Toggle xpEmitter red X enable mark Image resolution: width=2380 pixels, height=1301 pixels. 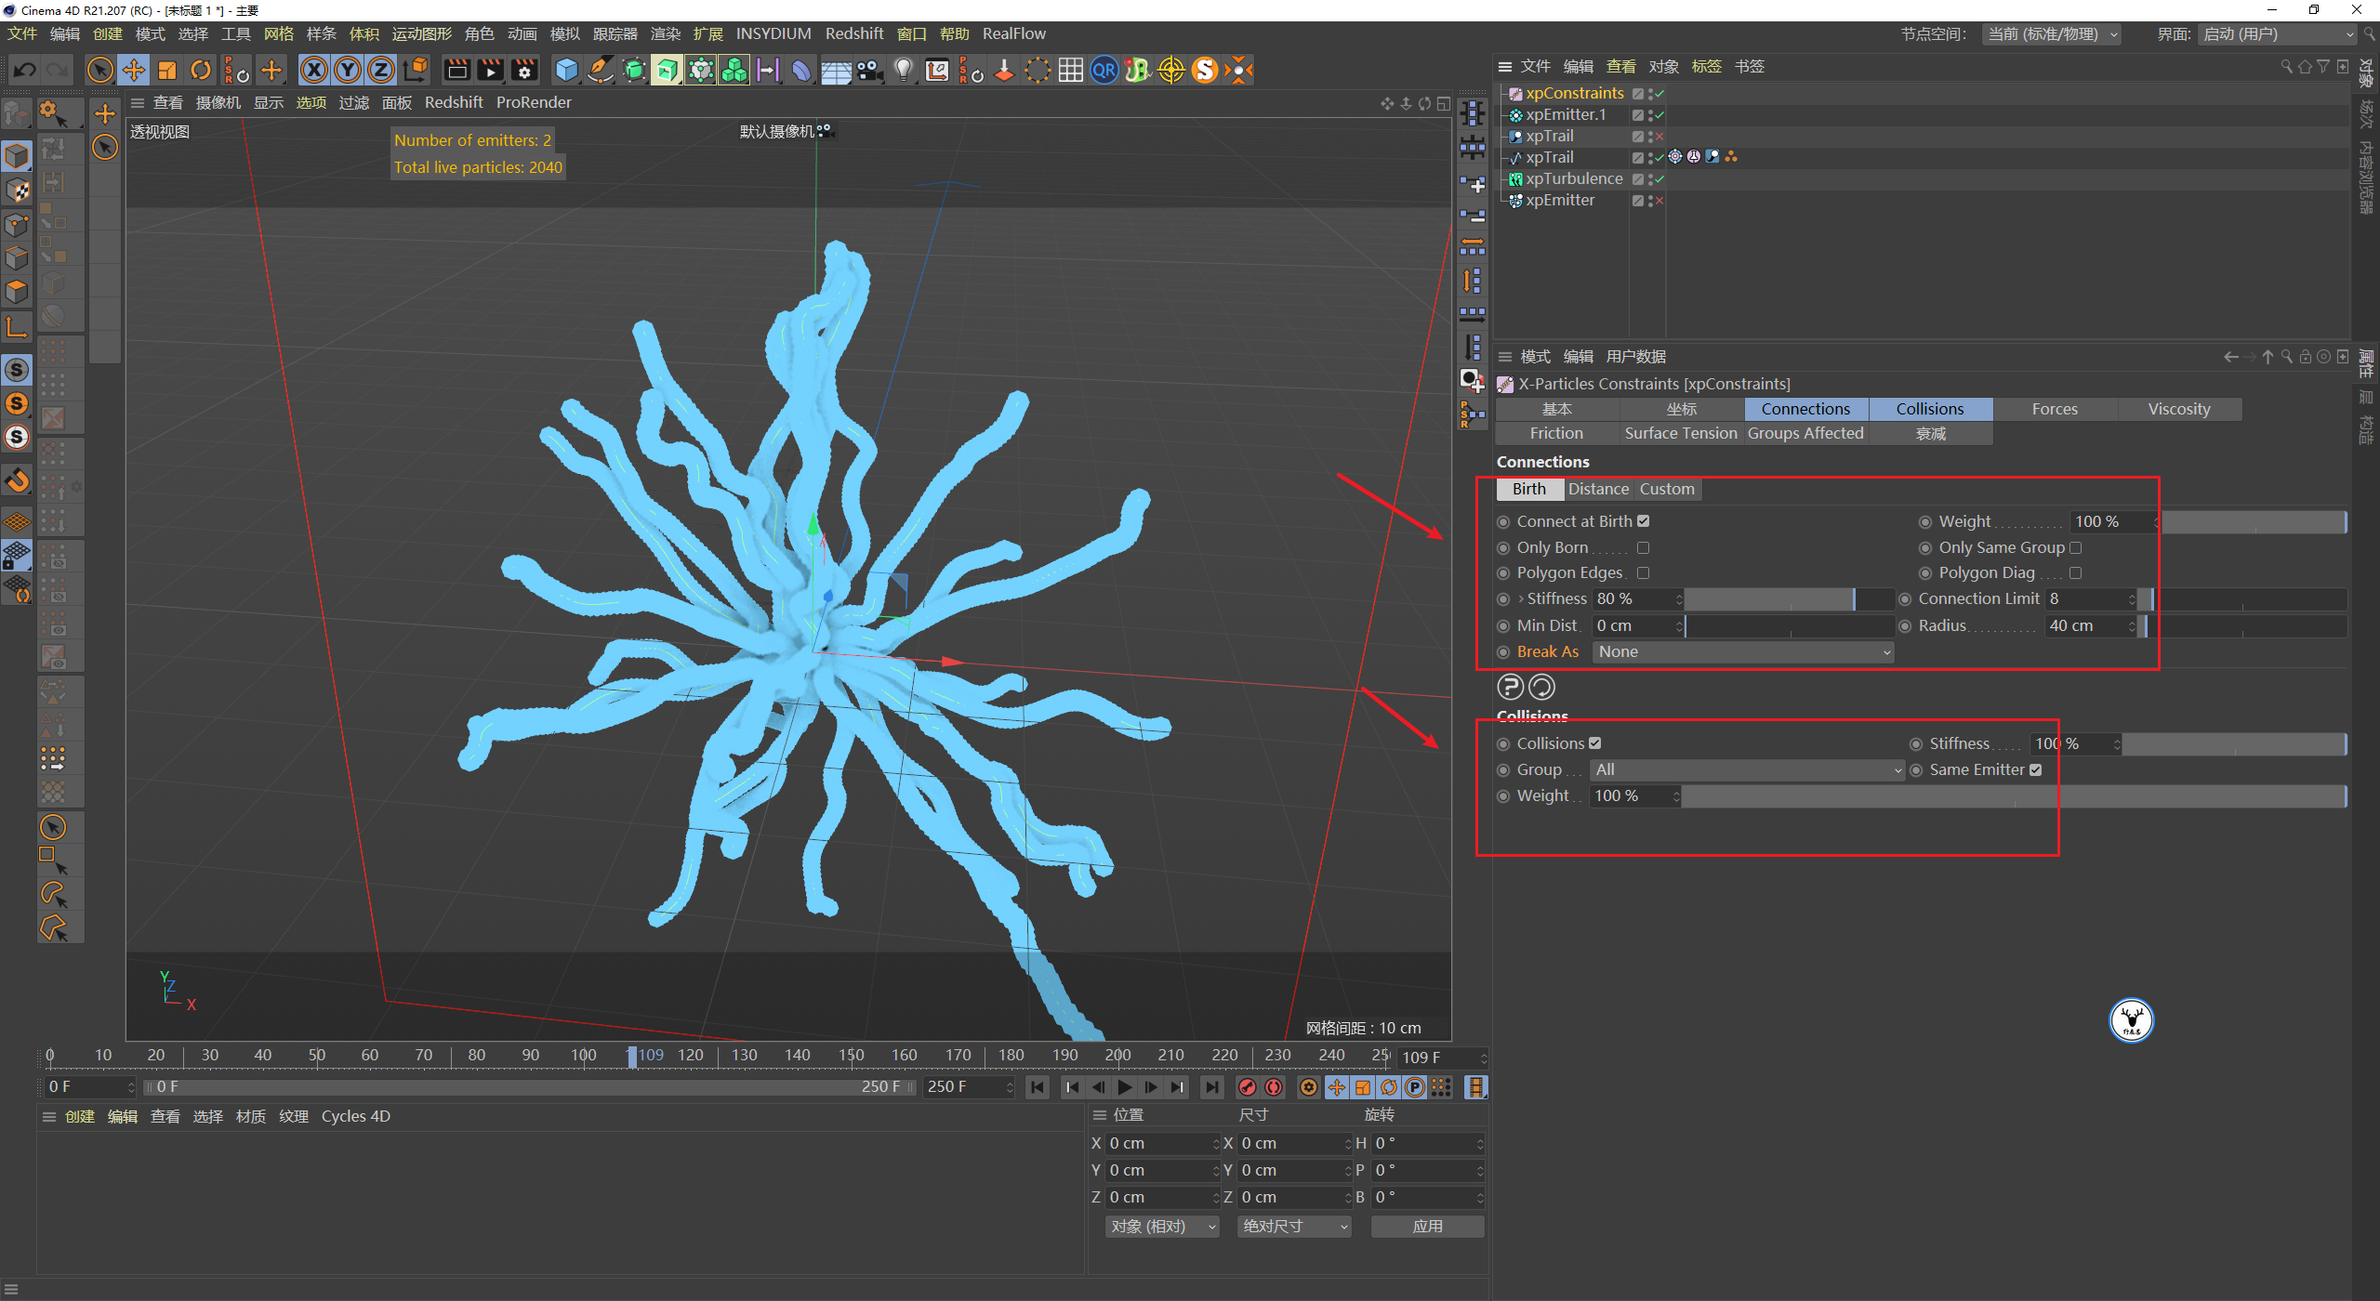pos(1659,201)
